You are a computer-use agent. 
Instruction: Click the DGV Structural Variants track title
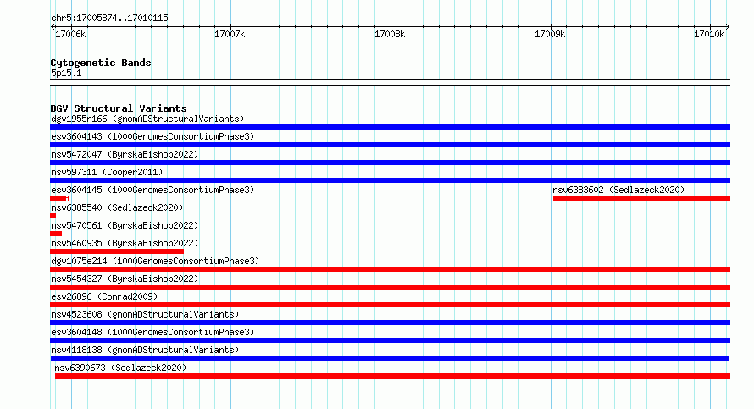point(119,108)
